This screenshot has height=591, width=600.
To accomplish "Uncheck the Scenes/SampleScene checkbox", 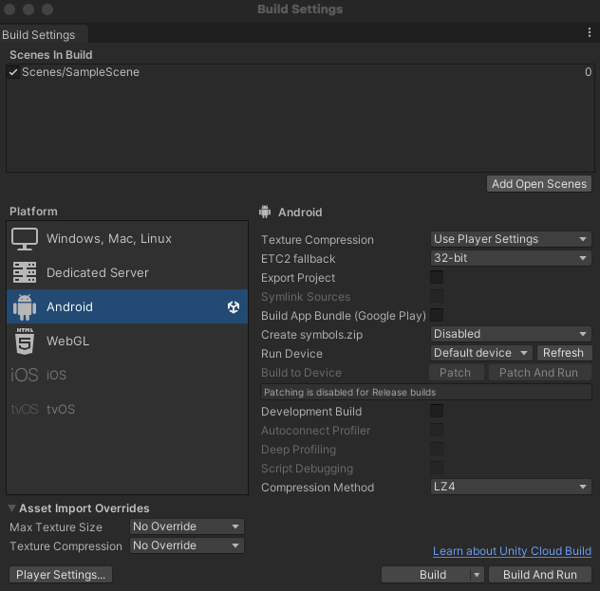I will tap(13, 72).
